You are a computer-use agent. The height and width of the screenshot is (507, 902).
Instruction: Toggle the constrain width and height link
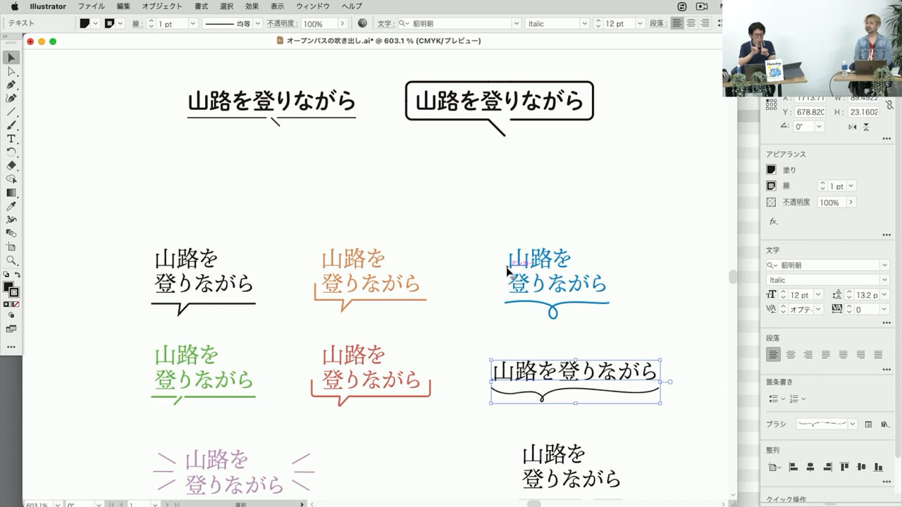pos(889,105)
